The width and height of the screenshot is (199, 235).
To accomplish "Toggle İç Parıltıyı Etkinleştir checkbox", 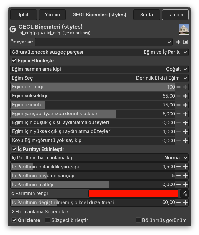I will pyautogui.click(x=14, y=149).
